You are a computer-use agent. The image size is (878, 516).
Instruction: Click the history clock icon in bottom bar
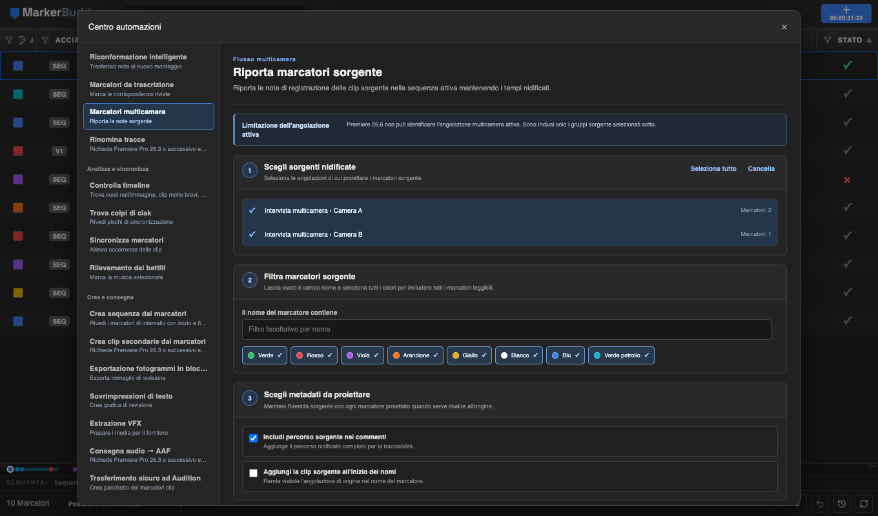point(841,504)
